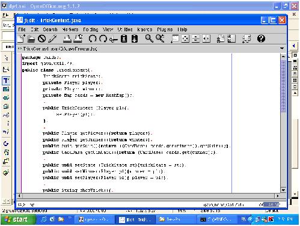300x226 pixels.
Task: Click the Internet Explorer quick launch icon
Action: (43, 219)
